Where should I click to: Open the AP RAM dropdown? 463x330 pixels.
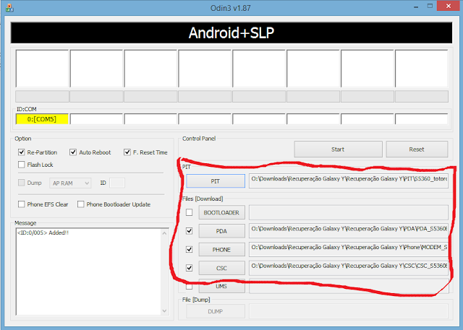click(x=70, y=183)
